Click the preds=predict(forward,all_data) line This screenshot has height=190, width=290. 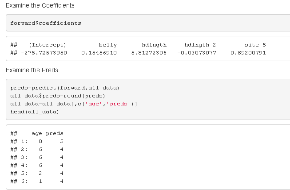[x=65, y=88]
